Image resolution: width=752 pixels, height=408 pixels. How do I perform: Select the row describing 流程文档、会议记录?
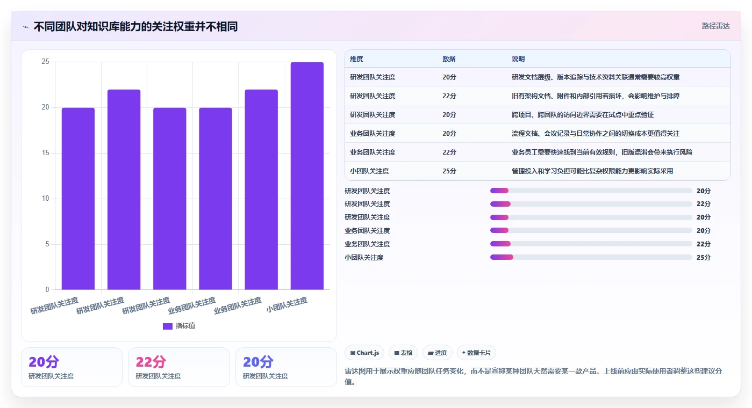point(538,133)
